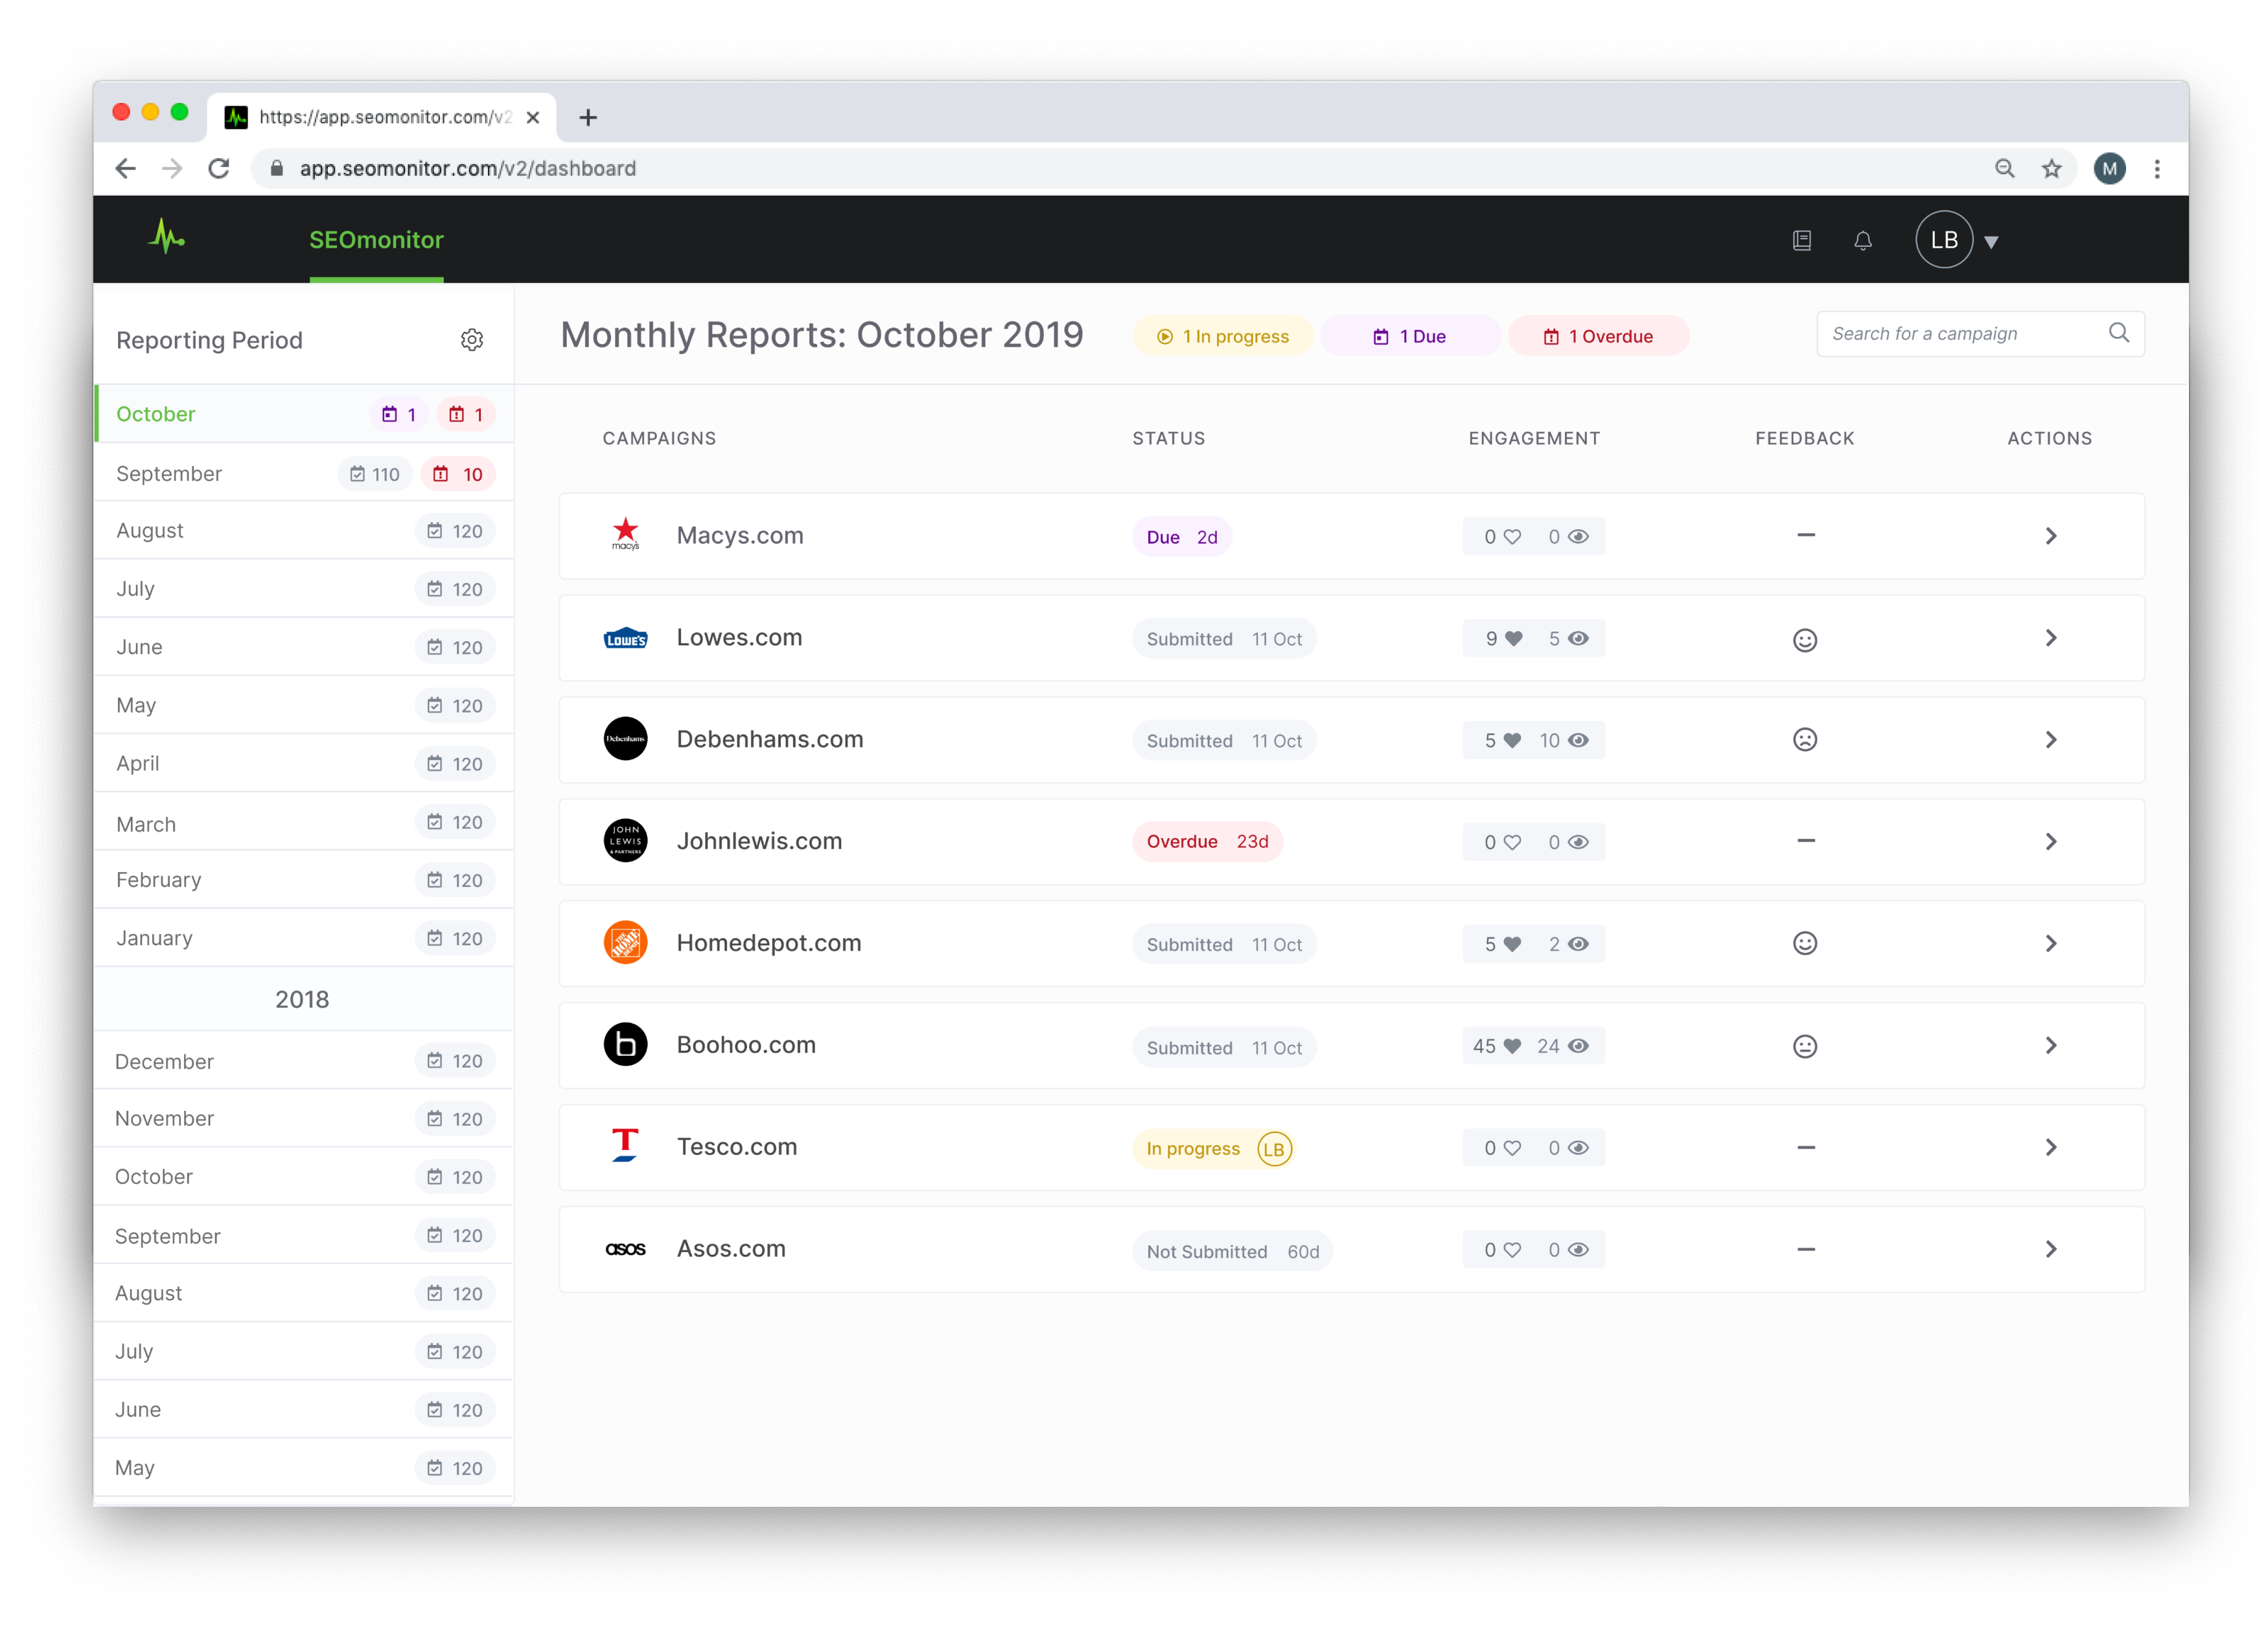Image resolution: width=2268 pixels, height=1626 pixels.
Task: Open the Reporting Period settings gear
Action: click(472, 340)
